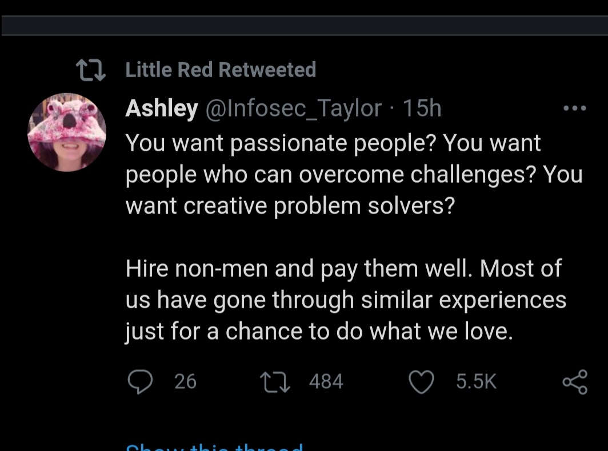Open the share icon for this tweet

[575, 382]
